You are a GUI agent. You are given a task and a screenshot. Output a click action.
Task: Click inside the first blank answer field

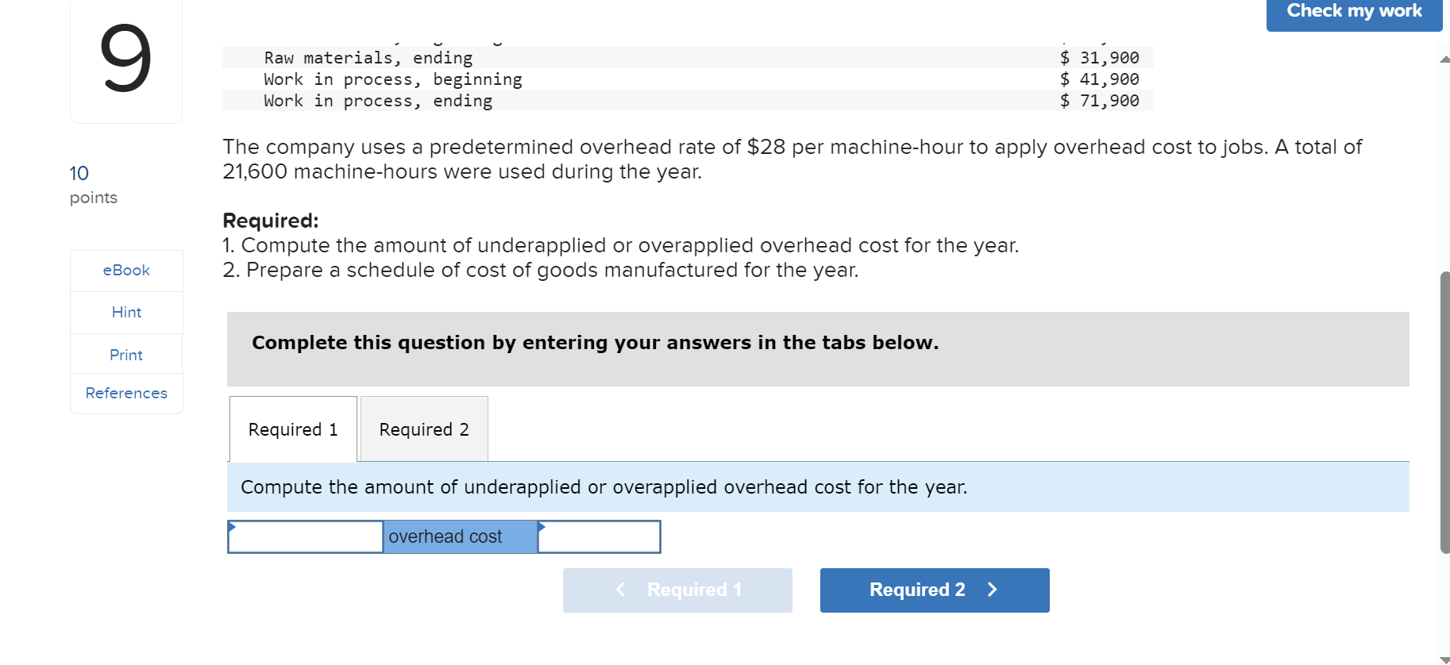[305, 536]
